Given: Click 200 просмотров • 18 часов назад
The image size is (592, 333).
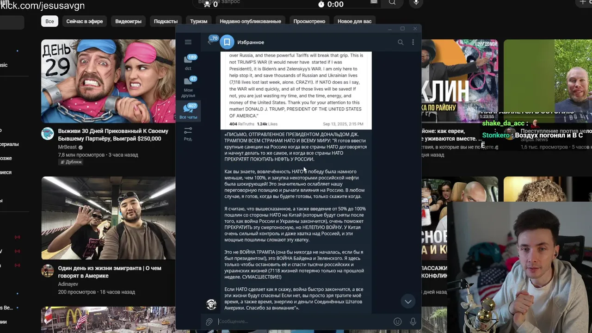Looking at the screenshot, I should (x=96, y=292).
